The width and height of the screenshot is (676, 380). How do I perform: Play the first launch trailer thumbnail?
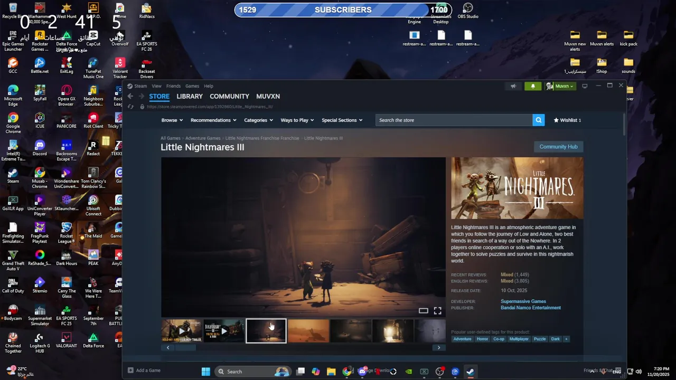(x=182, y=331)
